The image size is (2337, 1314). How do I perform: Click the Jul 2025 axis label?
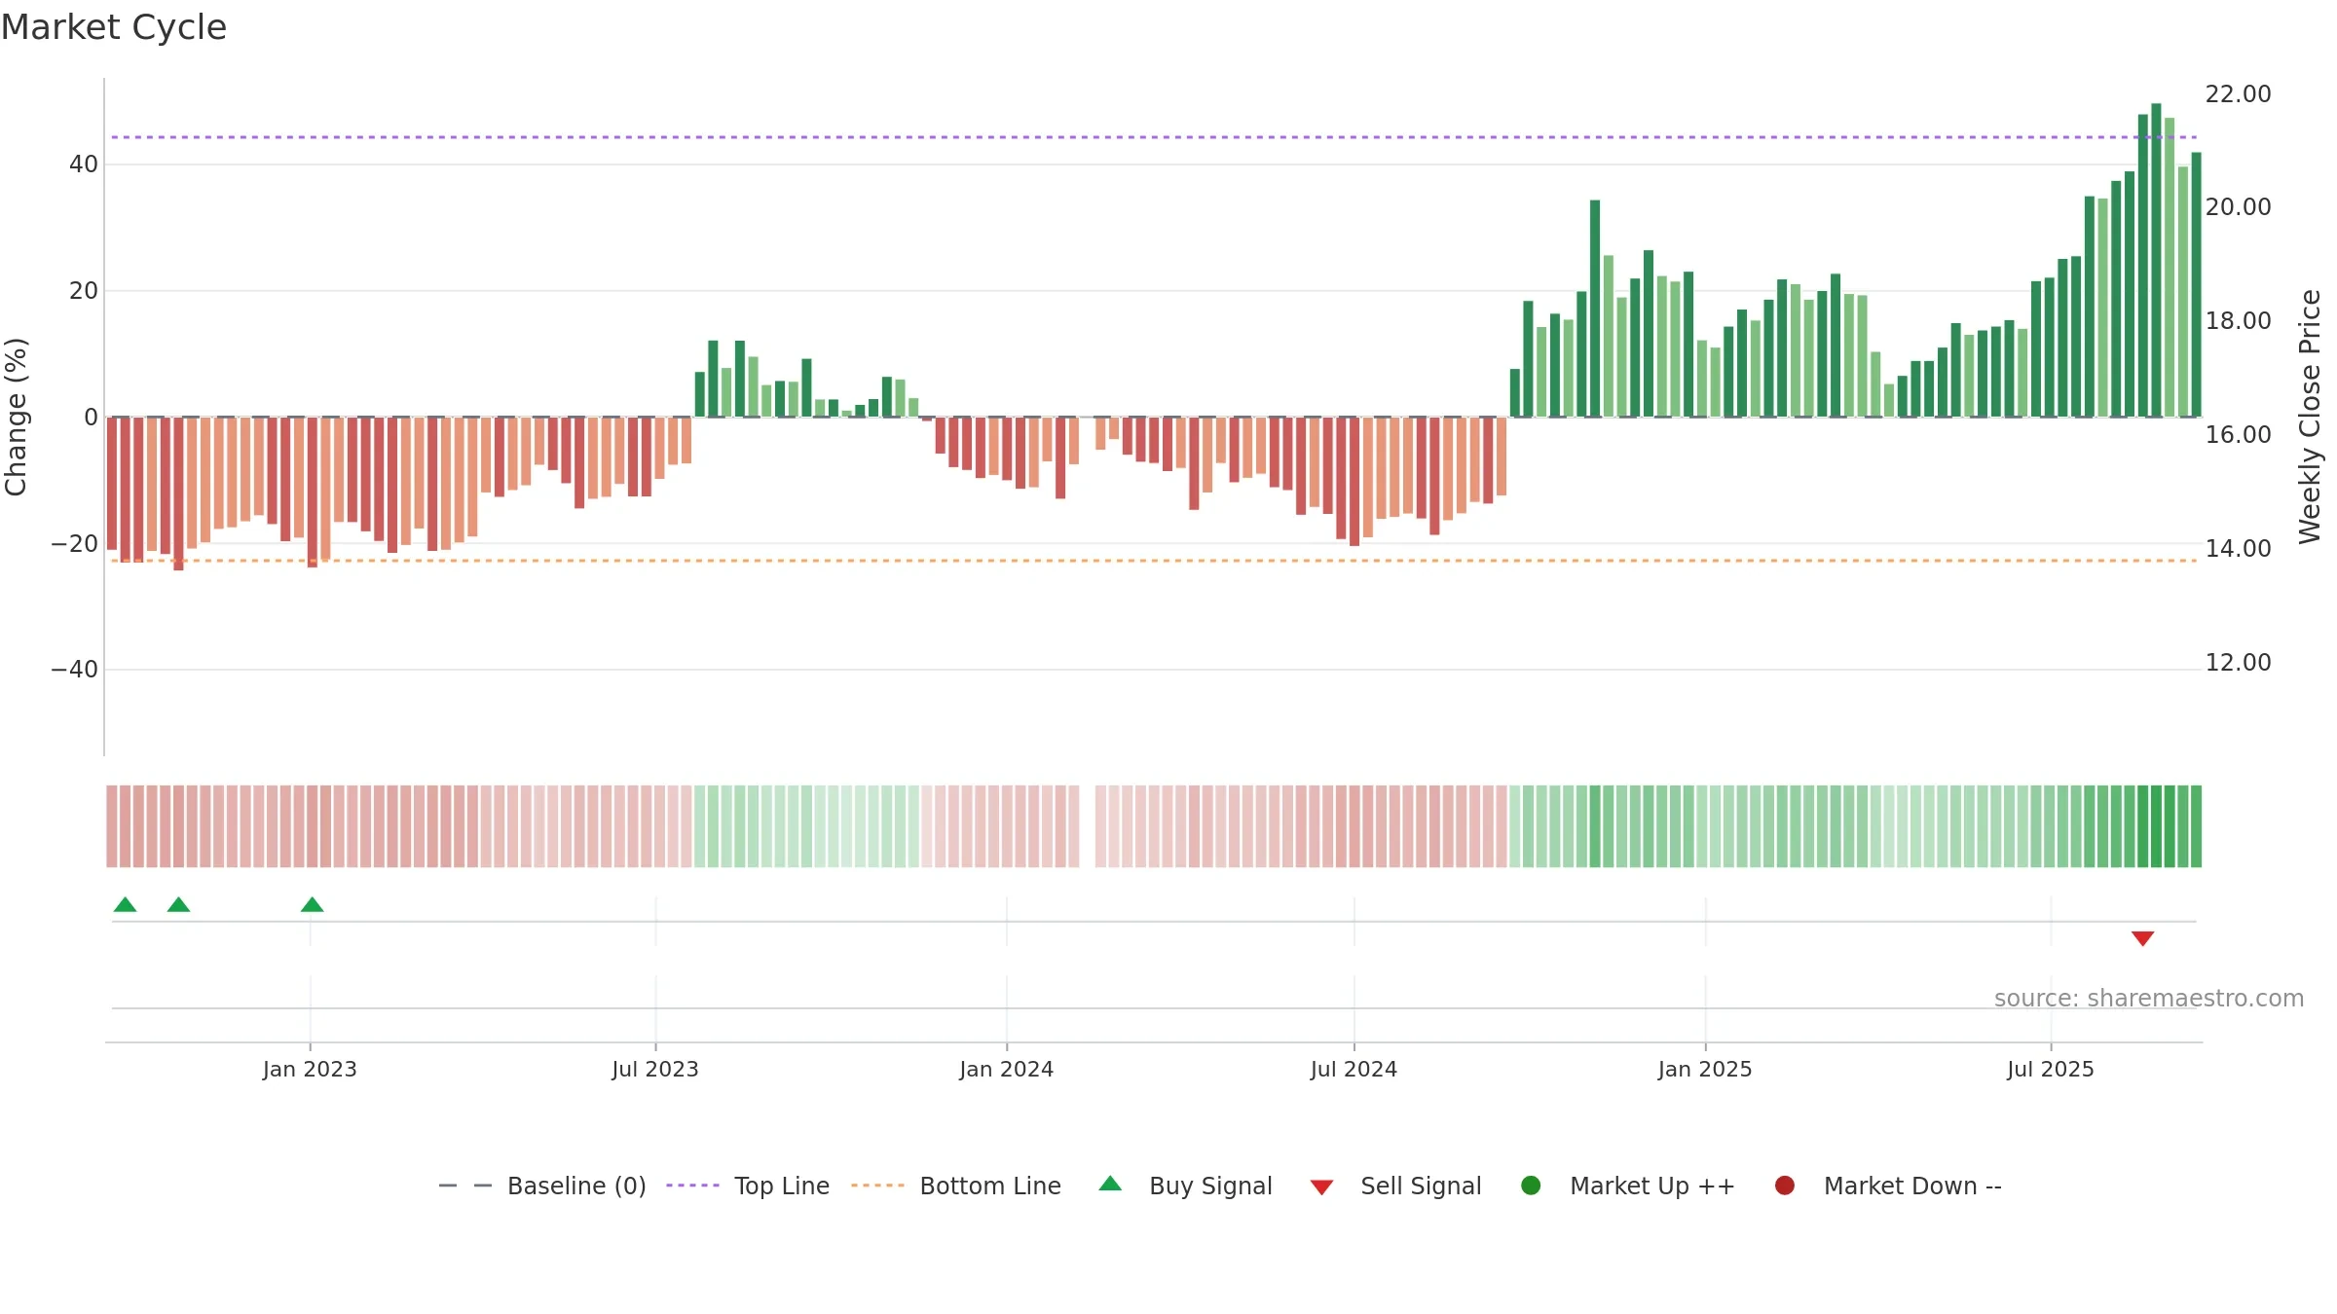pos(2051,1069)
